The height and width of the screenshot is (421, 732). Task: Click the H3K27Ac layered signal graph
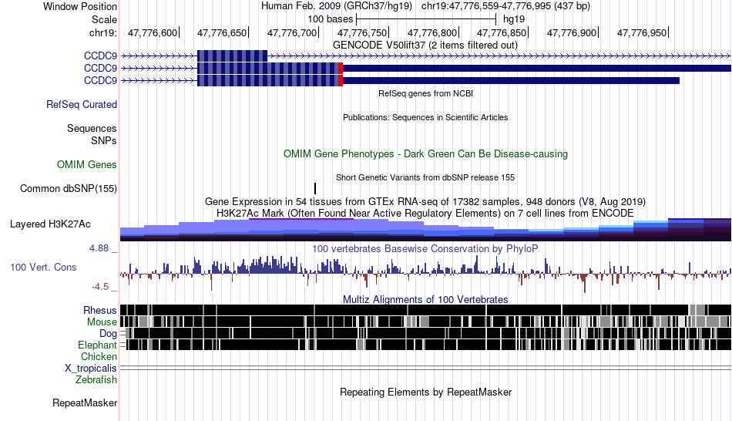426,230
